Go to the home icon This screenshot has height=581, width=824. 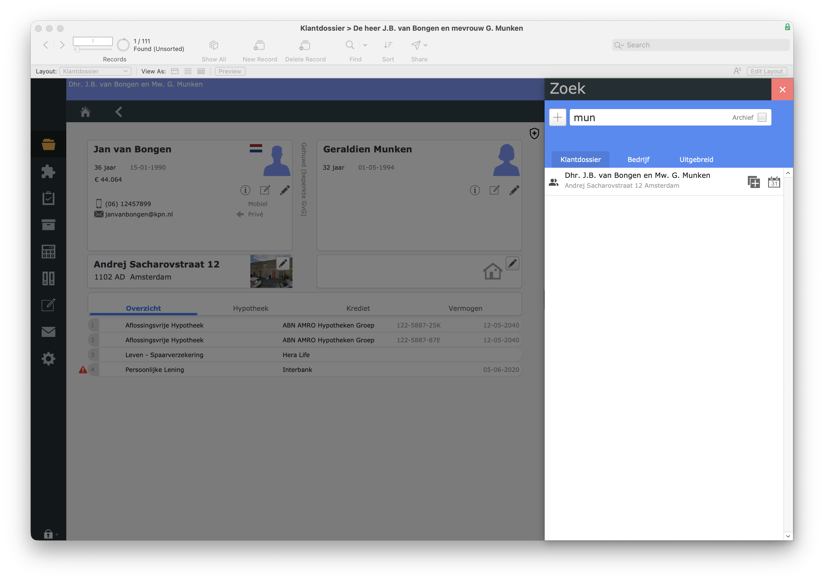point(85,112)
